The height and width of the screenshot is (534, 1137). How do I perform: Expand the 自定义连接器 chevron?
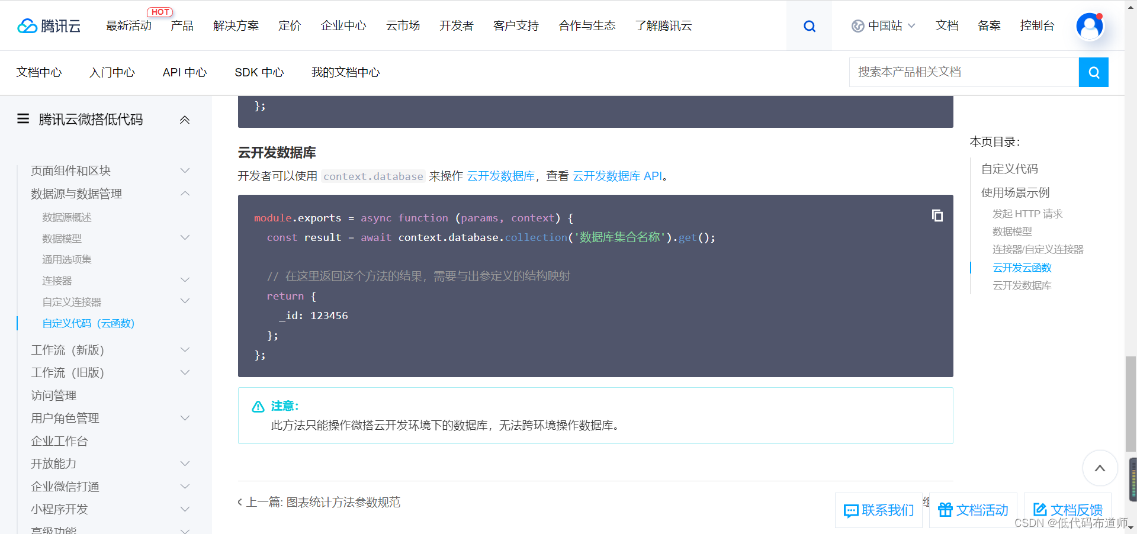pyautogui.click(x=185, y=301)
